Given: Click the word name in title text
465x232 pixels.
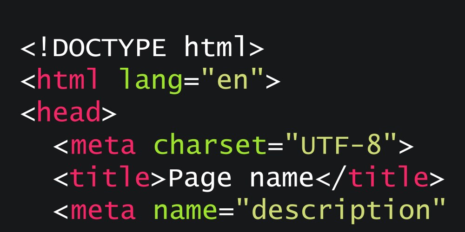Looking at the screenshot, I should 282,179.
